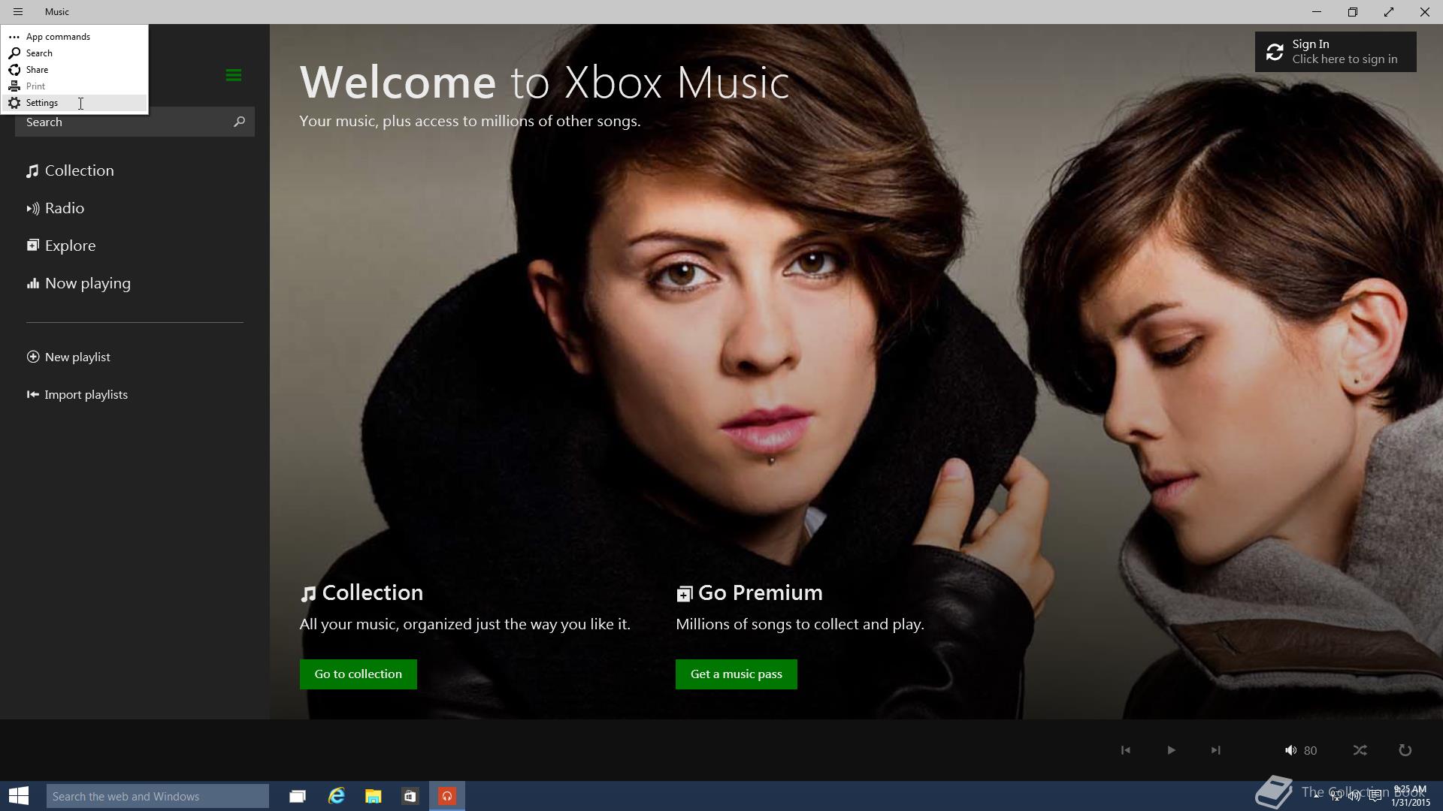This screenshot has height=811, width=1443.
Task: Open the Windows Start menu
Action: click(x=19, y=796)
